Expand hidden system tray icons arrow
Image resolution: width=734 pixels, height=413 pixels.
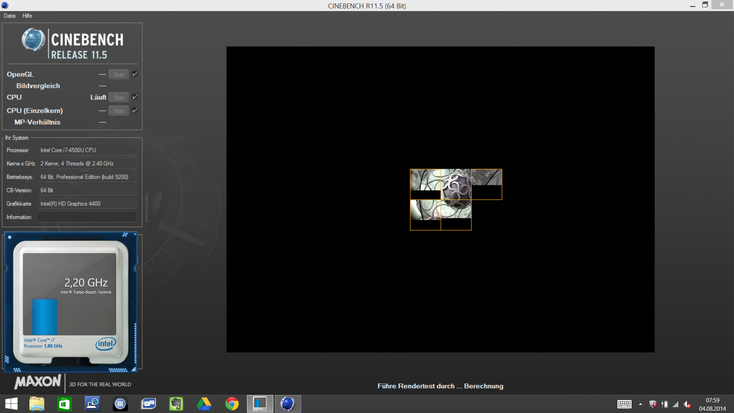tap(640, 404)
